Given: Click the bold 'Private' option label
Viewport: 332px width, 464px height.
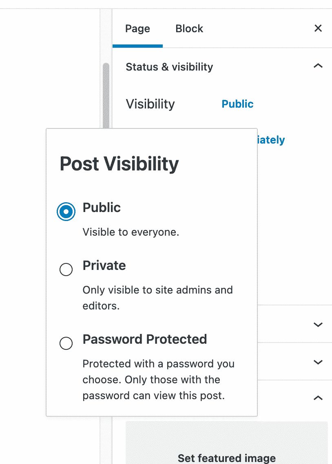Looking at the screenshot, I should [x=104, y=265].
